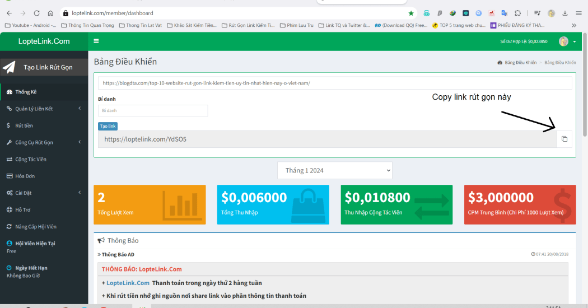Image resolution: width=588 pixels, height=308 pixels.
Task: Open the browser downloads icon
Action: (x=564, y=13)
